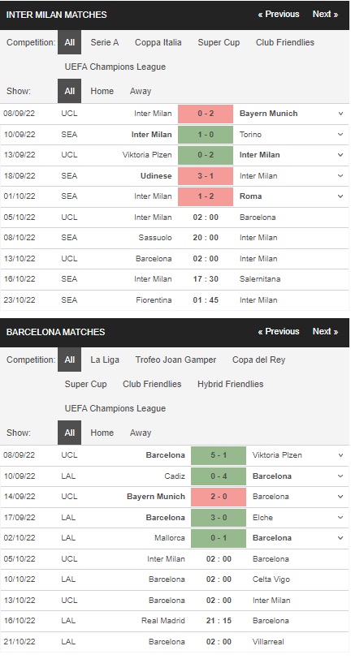The image size is (351, 659).
Task: Expand the Udinese vs Inter Milan row chevron
Action: pyautogui.click(x=340, y=175)
